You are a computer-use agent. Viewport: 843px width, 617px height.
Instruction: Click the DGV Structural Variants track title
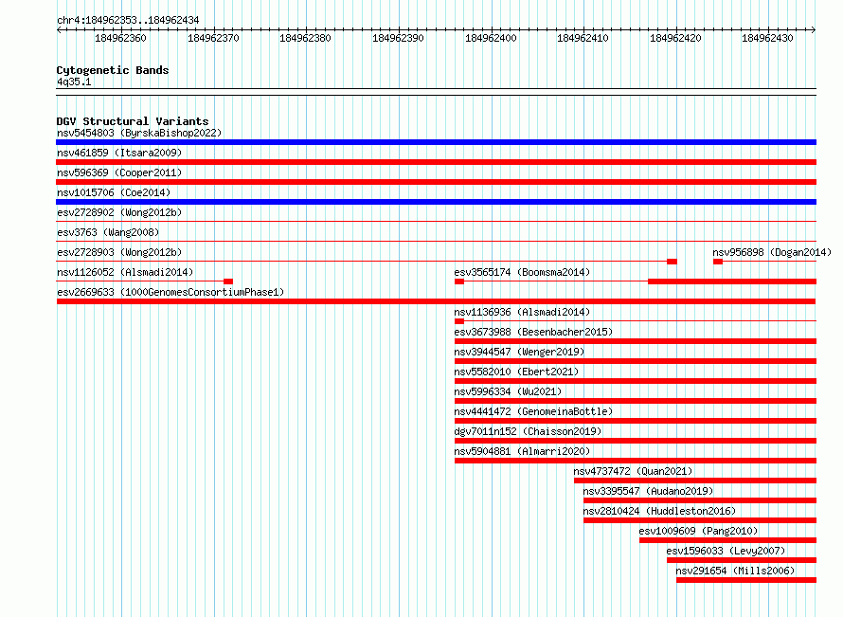click(133, 121)
